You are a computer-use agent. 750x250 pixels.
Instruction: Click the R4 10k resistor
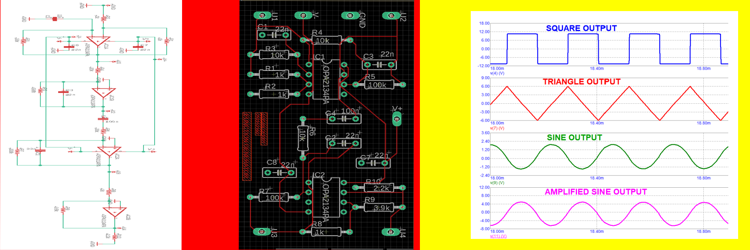[326, 40]
